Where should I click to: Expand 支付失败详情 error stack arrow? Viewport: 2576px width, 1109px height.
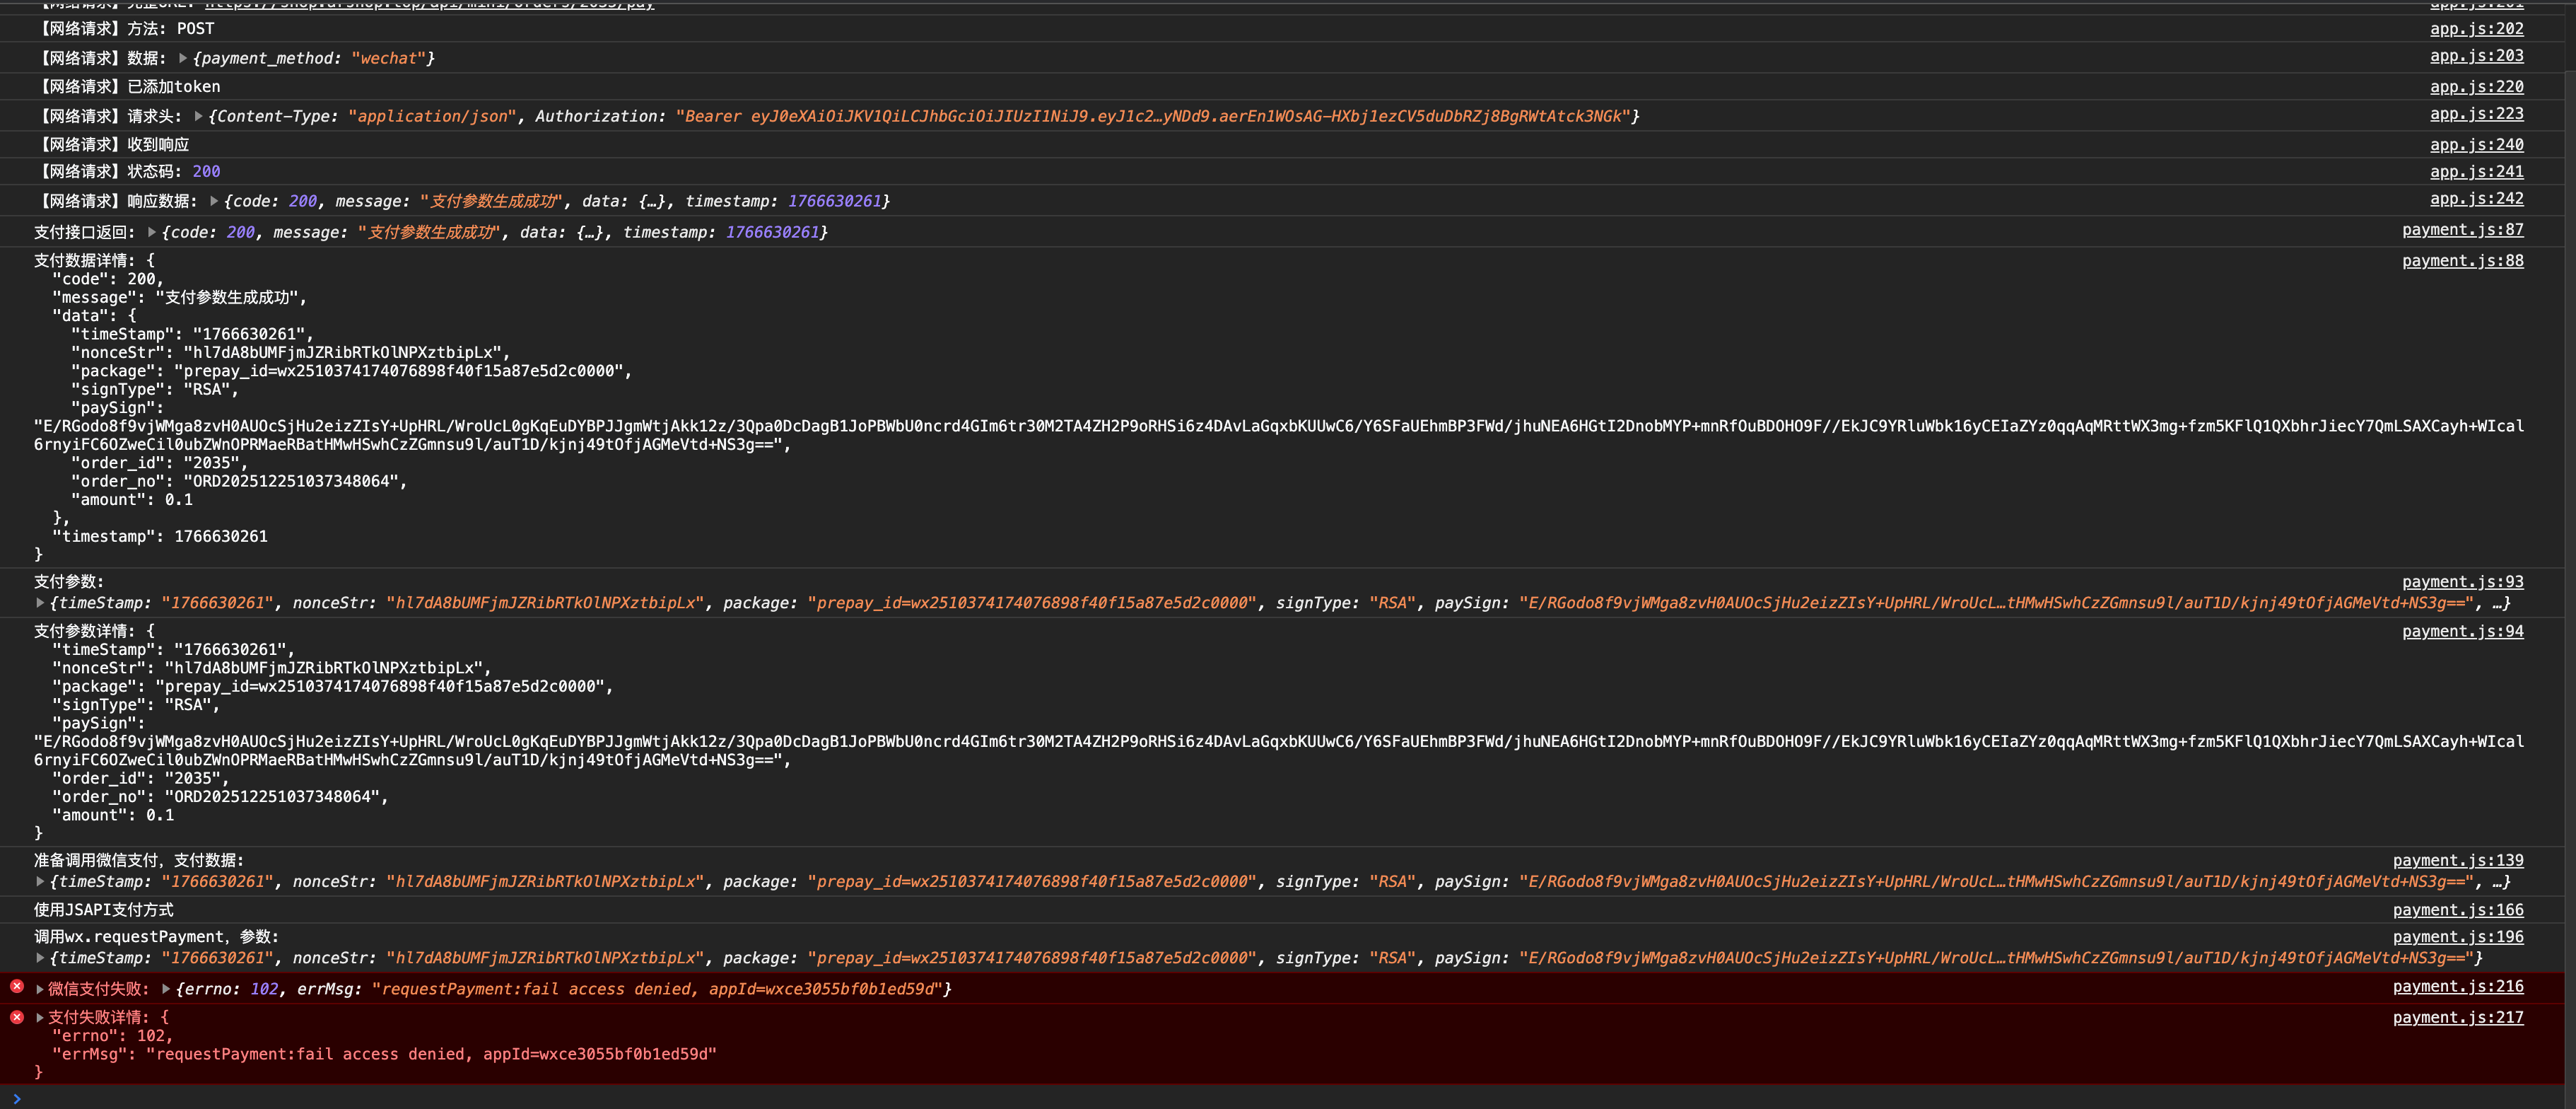click(40, 1017)
